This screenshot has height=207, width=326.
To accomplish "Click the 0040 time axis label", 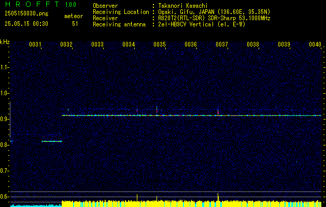I will (x=315, y=45).
